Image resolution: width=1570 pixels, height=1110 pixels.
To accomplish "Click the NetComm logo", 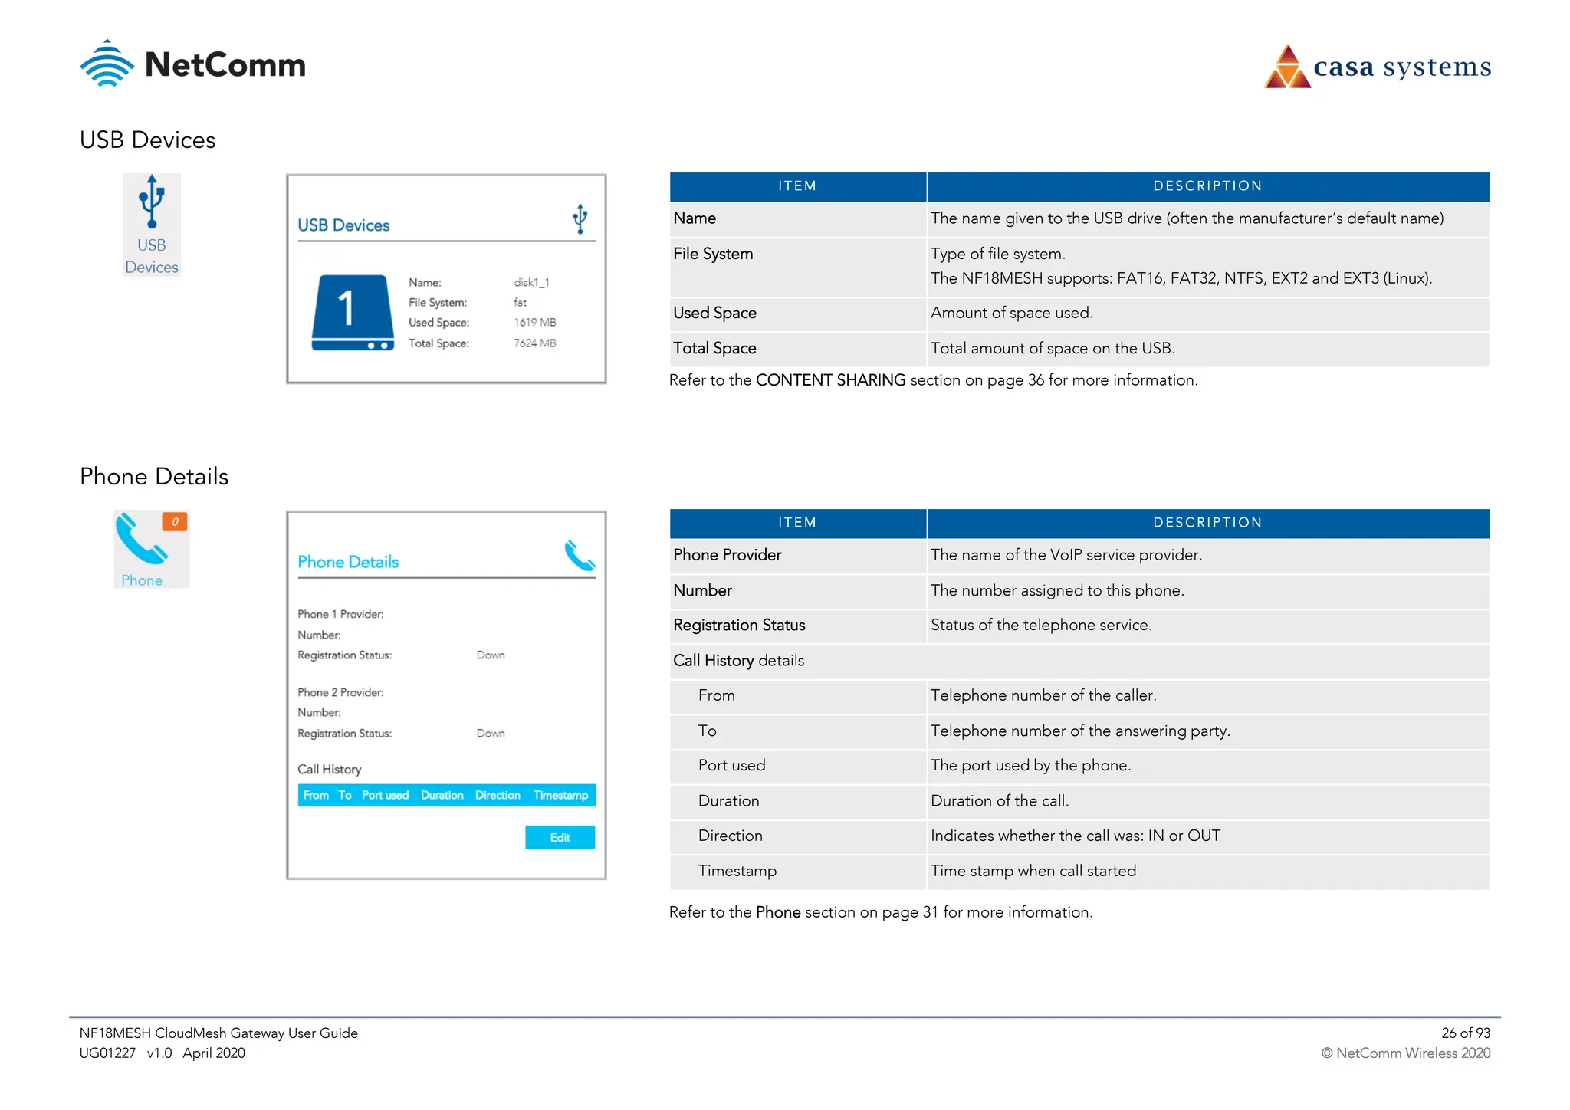I will point(193,64).
